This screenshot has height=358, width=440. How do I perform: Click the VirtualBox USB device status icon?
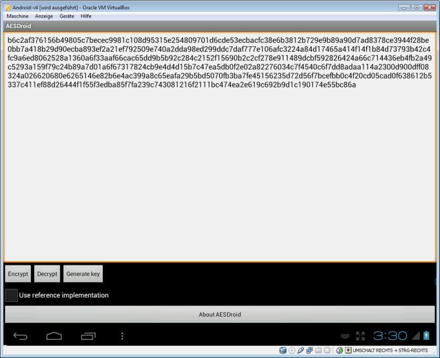[300, 350]
